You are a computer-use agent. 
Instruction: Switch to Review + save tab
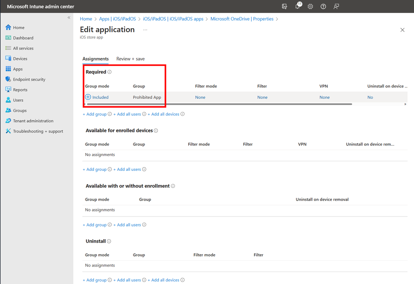tap(131, 59)
